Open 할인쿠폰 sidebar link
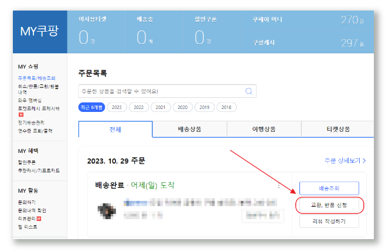392x252 pixels. 26,162
